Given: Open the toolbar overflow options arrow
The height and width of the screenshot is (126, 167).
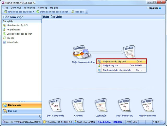Looking at the screenshot, I should pyautogui.click(x=86, y=12).
